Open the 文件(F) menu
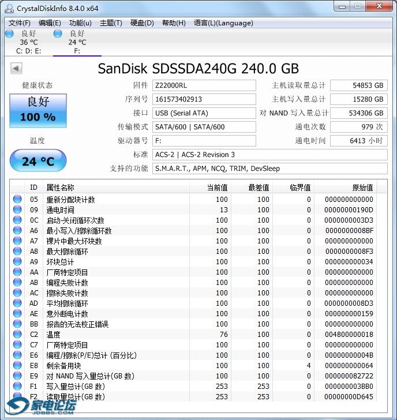Screen dimensions: 397x420 pyautogui.click(x=19, y=23)
